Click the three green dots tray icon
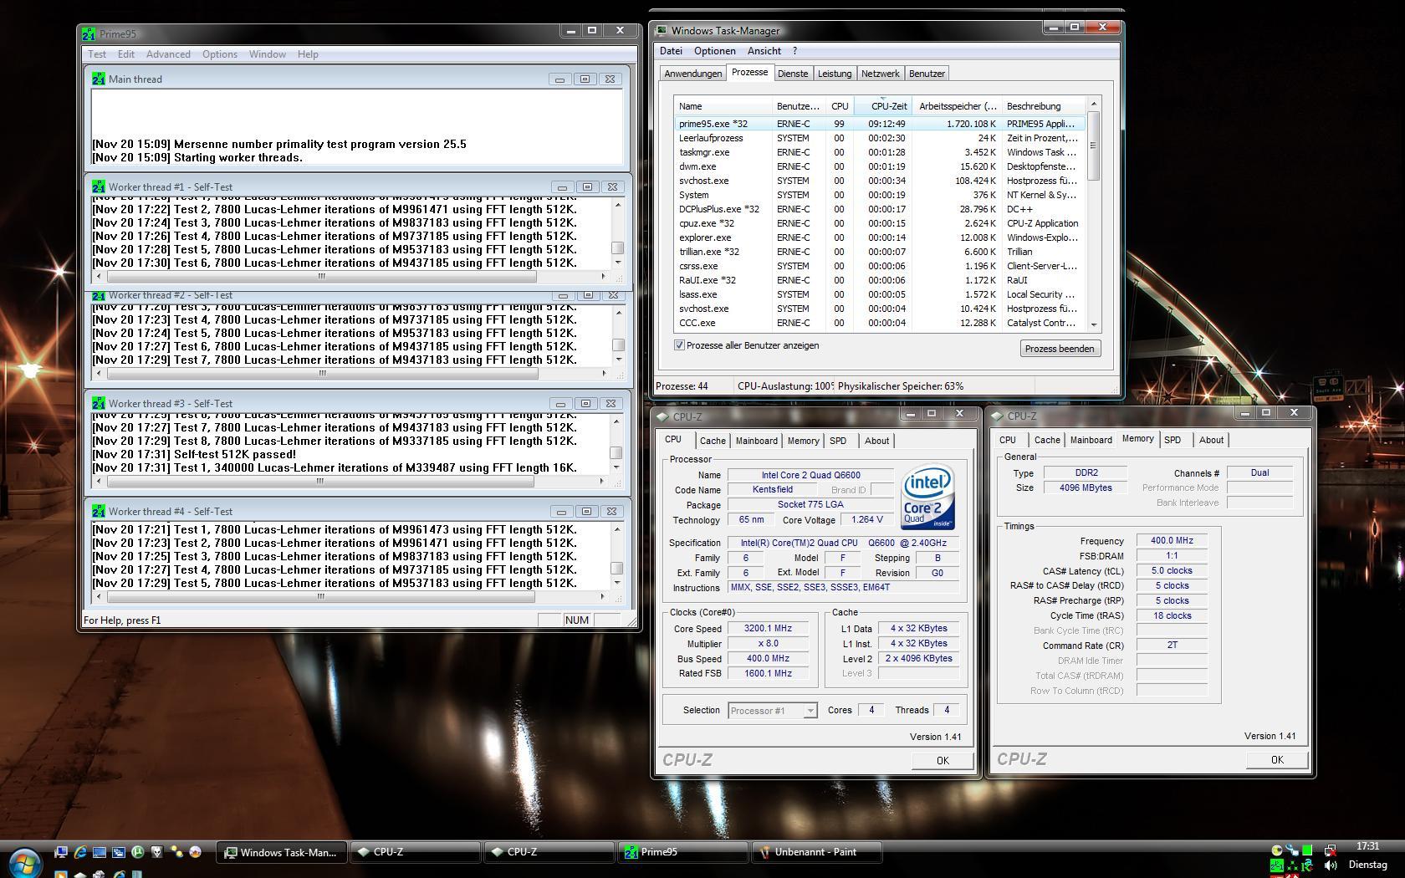 pos(1292,865)
